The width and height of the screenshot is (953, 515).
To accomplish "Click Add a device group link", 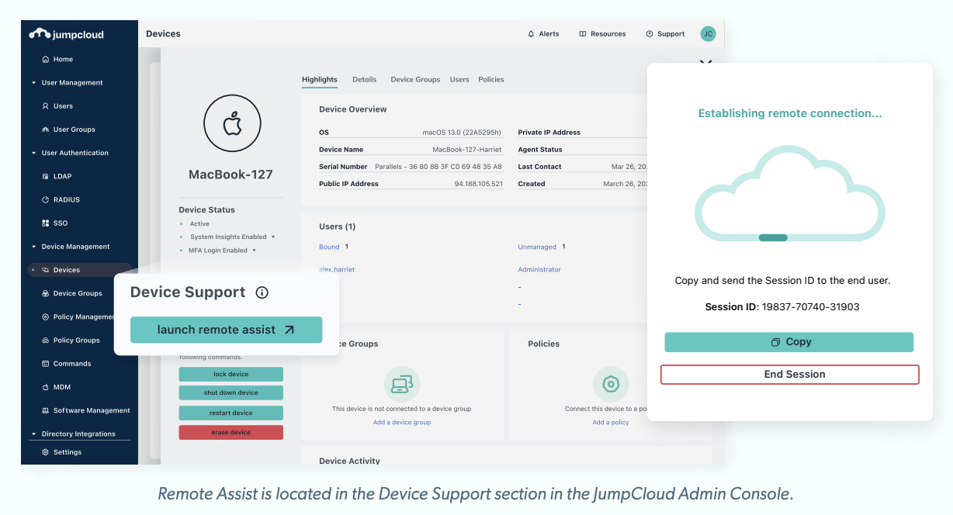I will pyautogui.click(x=402, y=423).
